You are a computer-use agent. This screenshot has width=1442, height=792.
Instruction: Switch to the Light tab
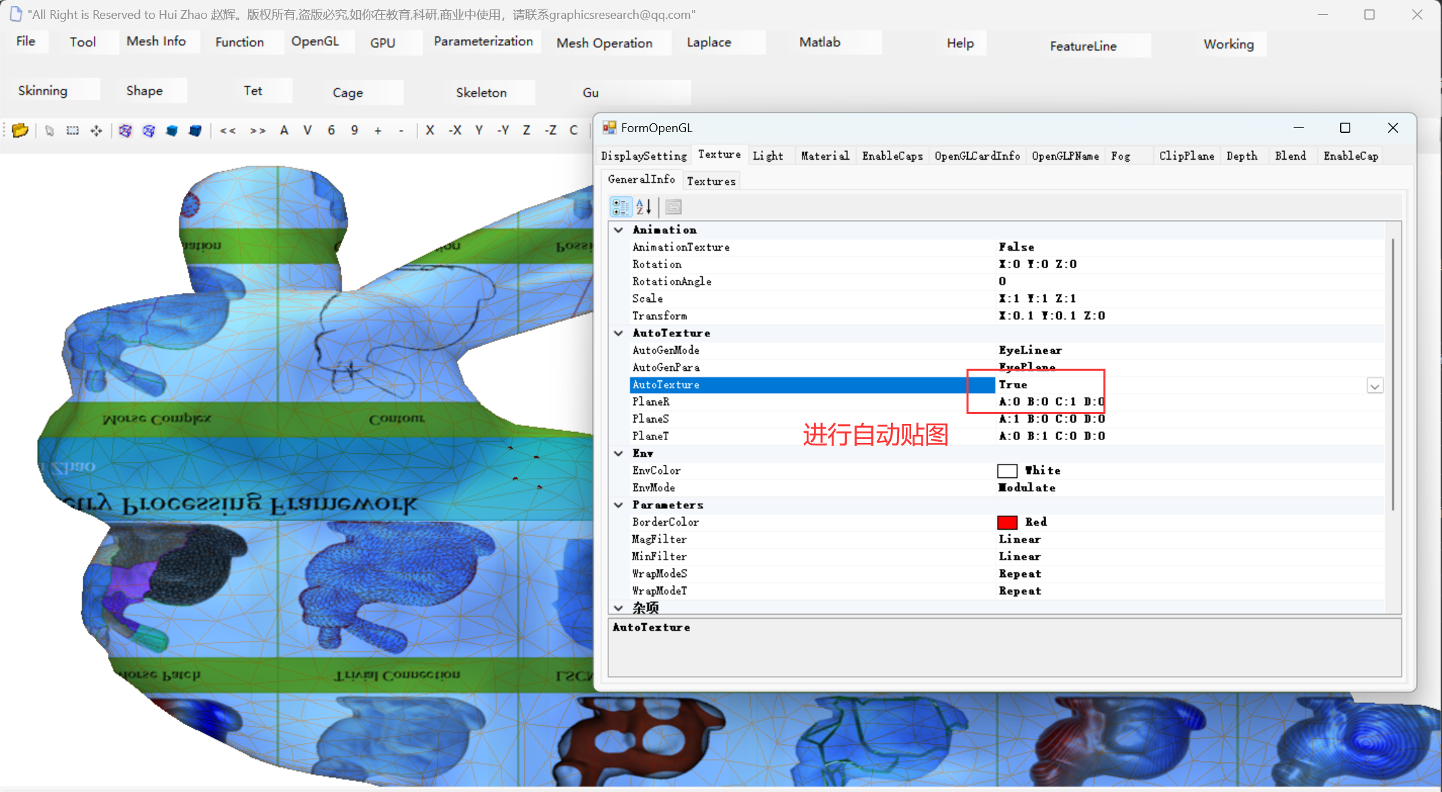coord(768,156)
